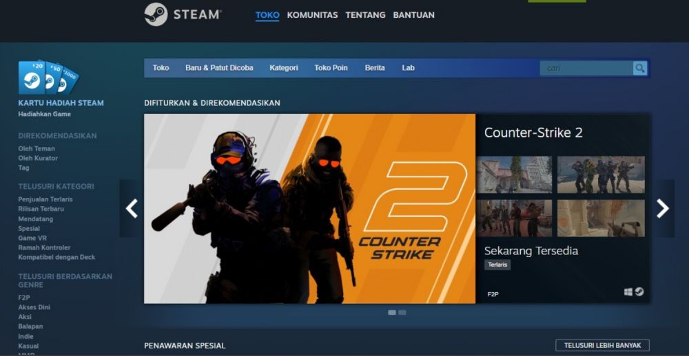Click the Steam logo icon
This screenshot has width=689, height=356.
(156, 14)
